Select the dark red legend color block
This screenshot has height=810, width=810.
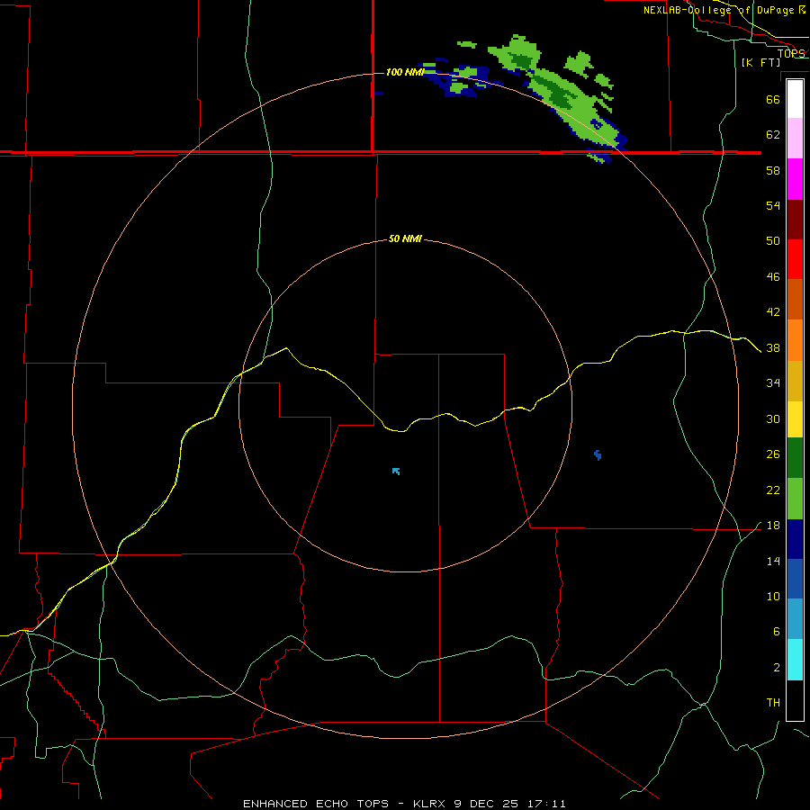pyautogui.click(x=795, y=220)
